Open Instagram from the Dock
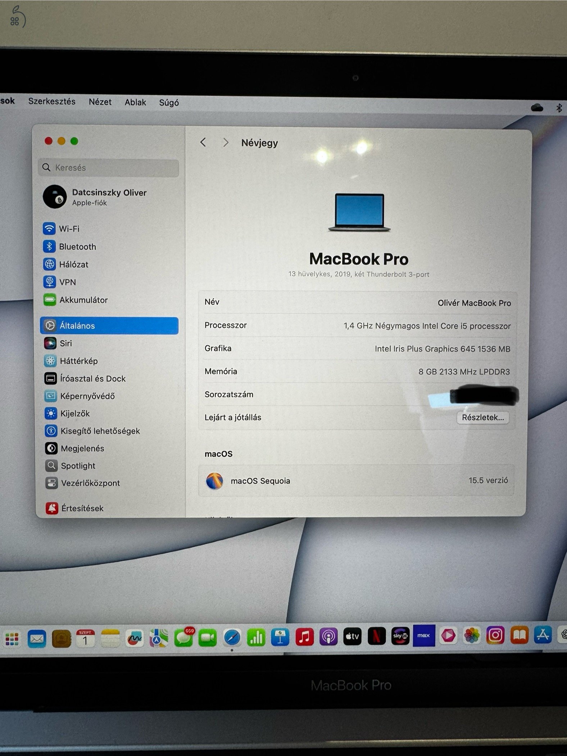567x756 pixels. [x=495, y=635]
